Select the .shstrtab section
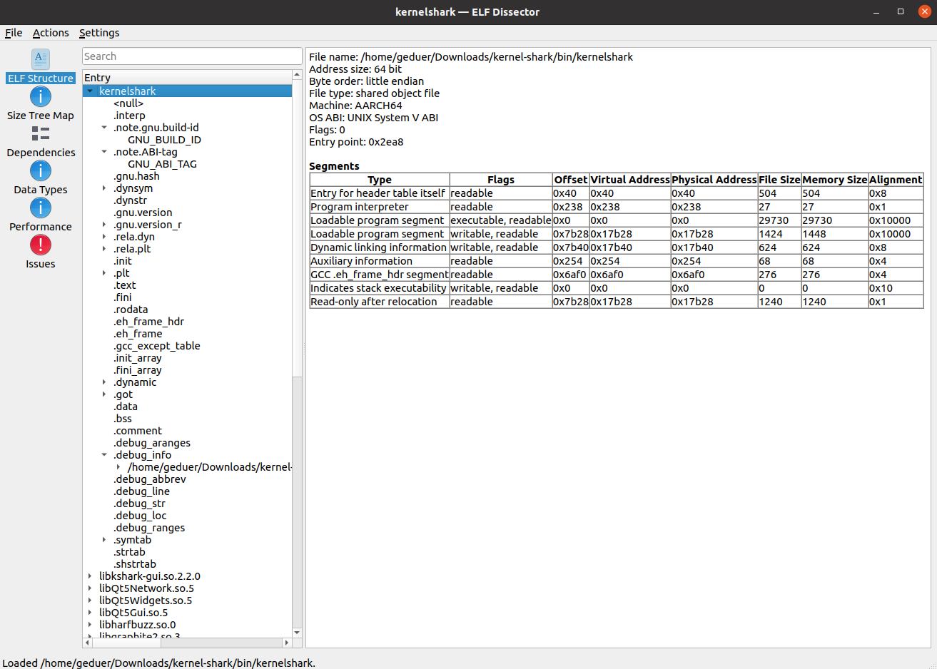 pyautogui.click(x=134, y=564)
